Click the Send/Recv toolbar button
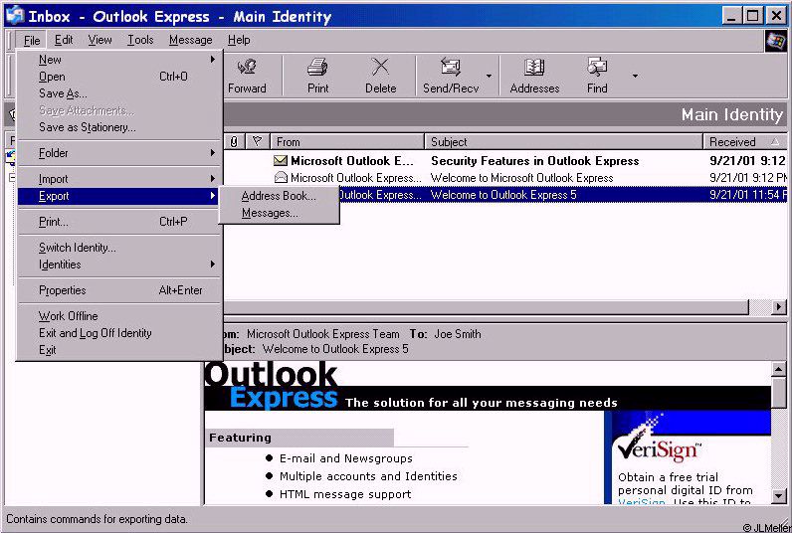This screenshot has width=792, height=533. click(451, 76)
